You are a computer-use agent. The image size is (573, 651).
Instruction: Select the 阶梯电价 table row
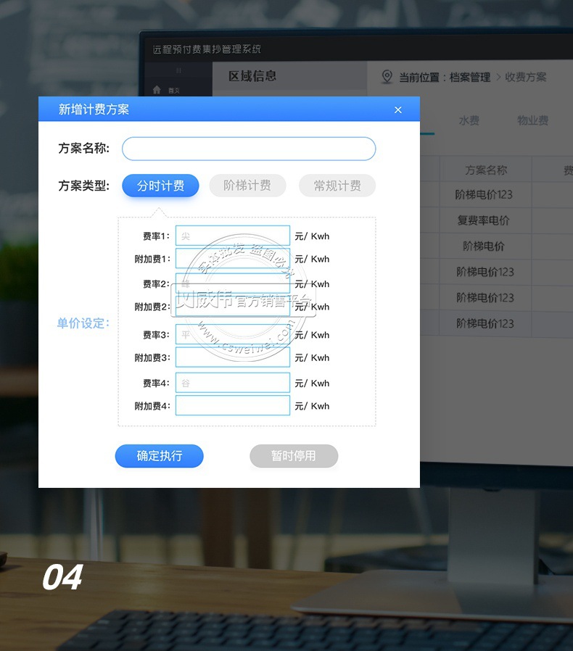pyautogui.click(x=497, y=246)
